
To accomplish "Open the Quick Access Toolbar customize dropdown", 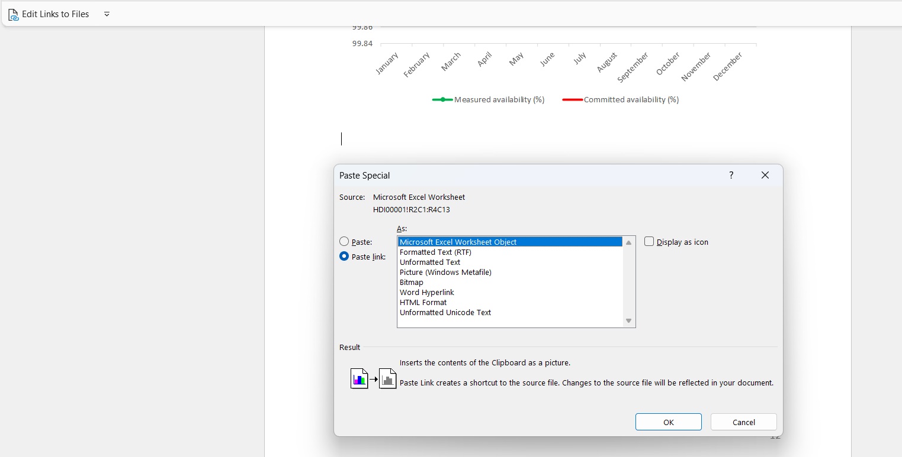I will click(107, 14).
